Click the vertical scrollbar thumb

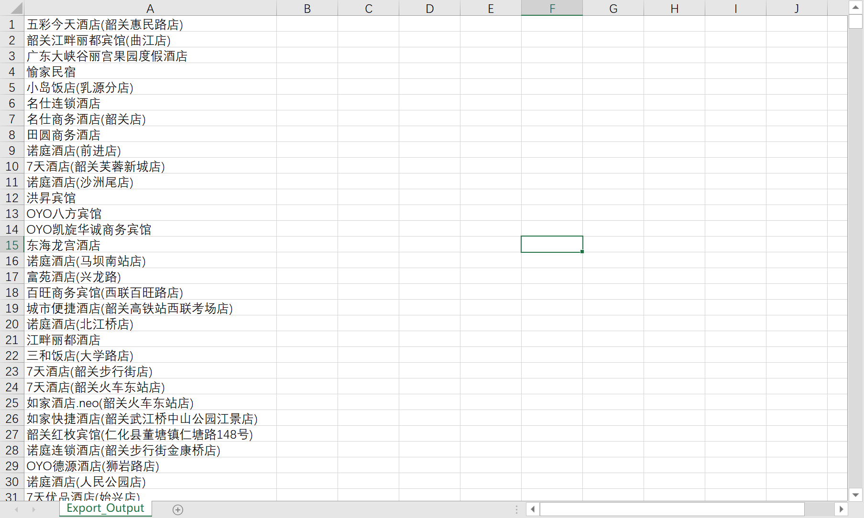point(855,22)
